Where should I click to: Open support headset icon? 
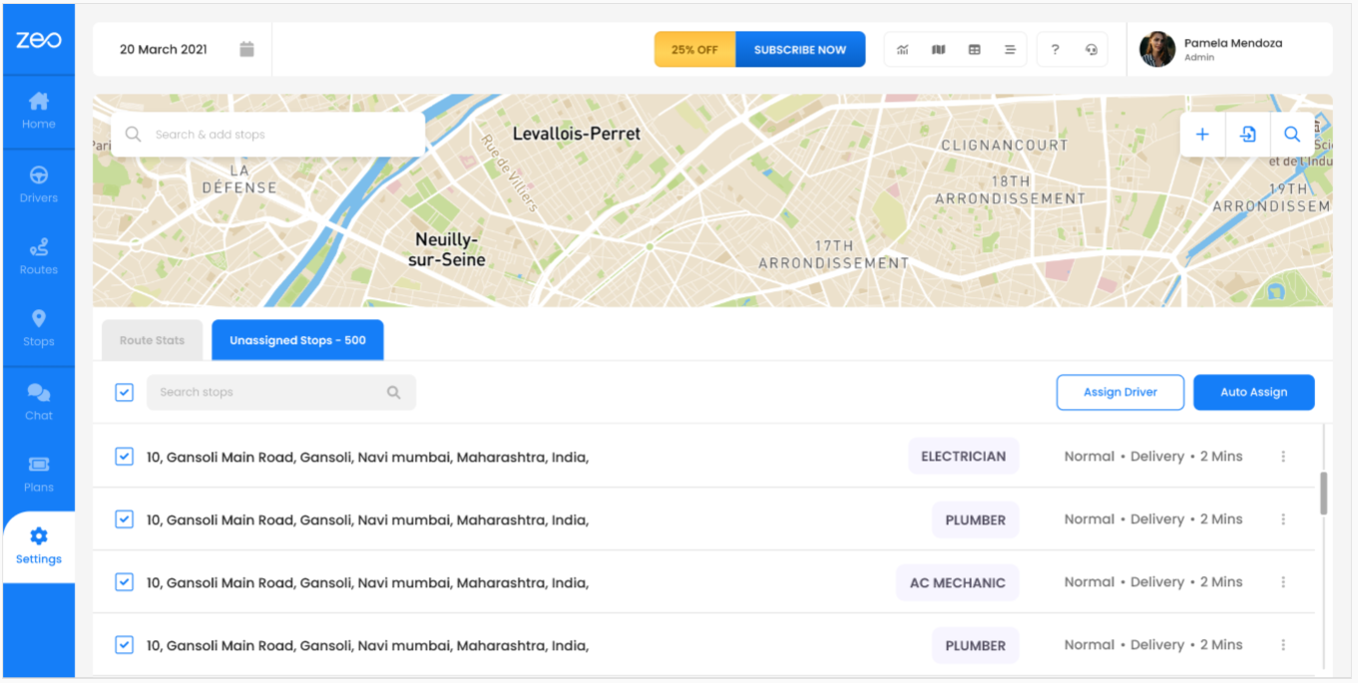1091,50
